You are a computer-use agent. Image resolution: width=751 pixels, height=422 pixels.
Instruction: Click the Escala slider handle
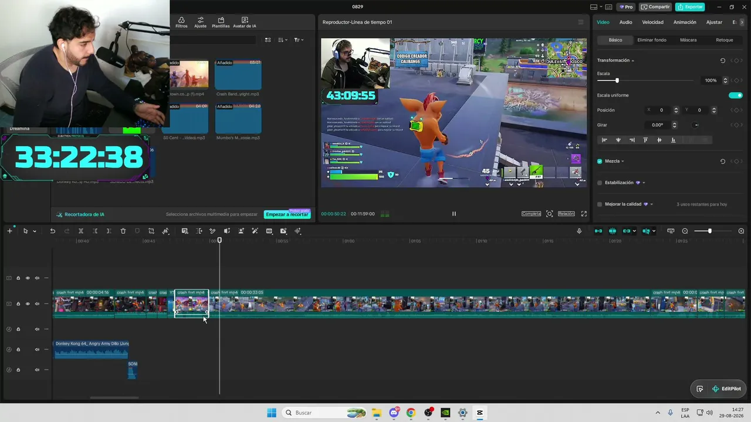click(617, 80)
